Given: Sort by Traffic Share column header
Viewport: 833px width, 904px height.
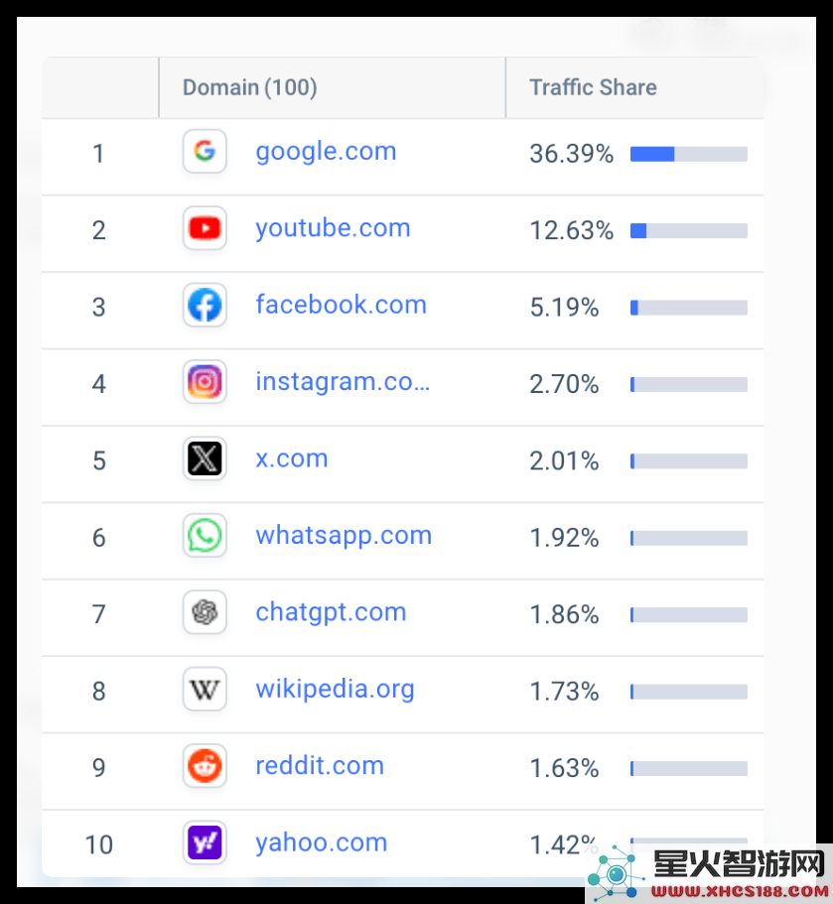Looking at the screenshot, I should pyautogui.click(x=593, y=87).
